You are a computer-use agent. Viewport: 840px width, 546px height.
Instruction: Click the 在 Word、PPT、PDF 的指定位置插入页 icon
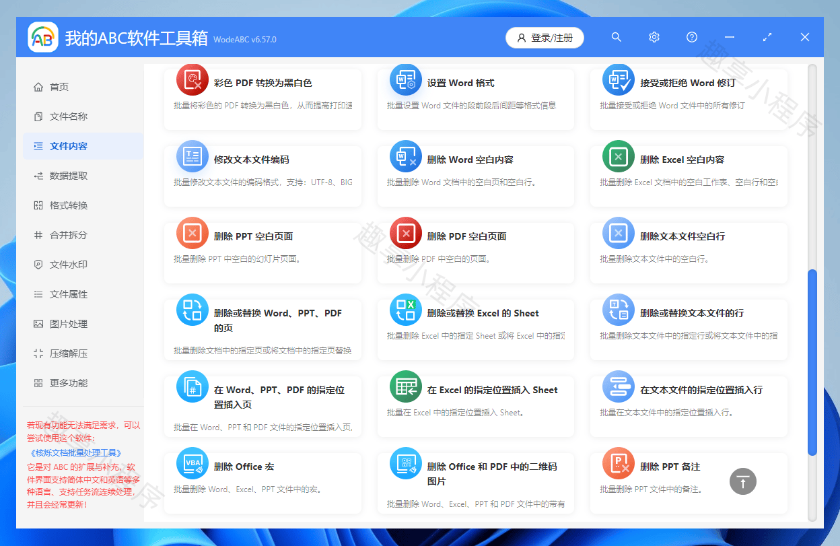pyautogui.click(x=193, y=387)
